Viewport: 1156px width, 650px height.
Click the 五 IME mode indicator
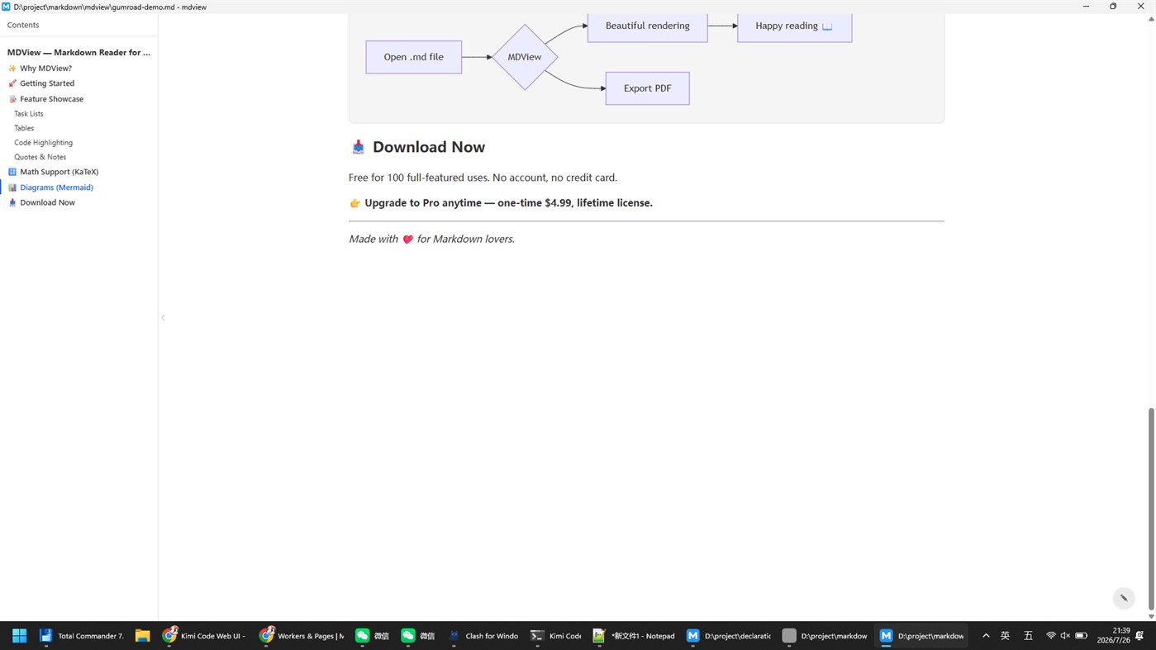tap(1029, 636)
